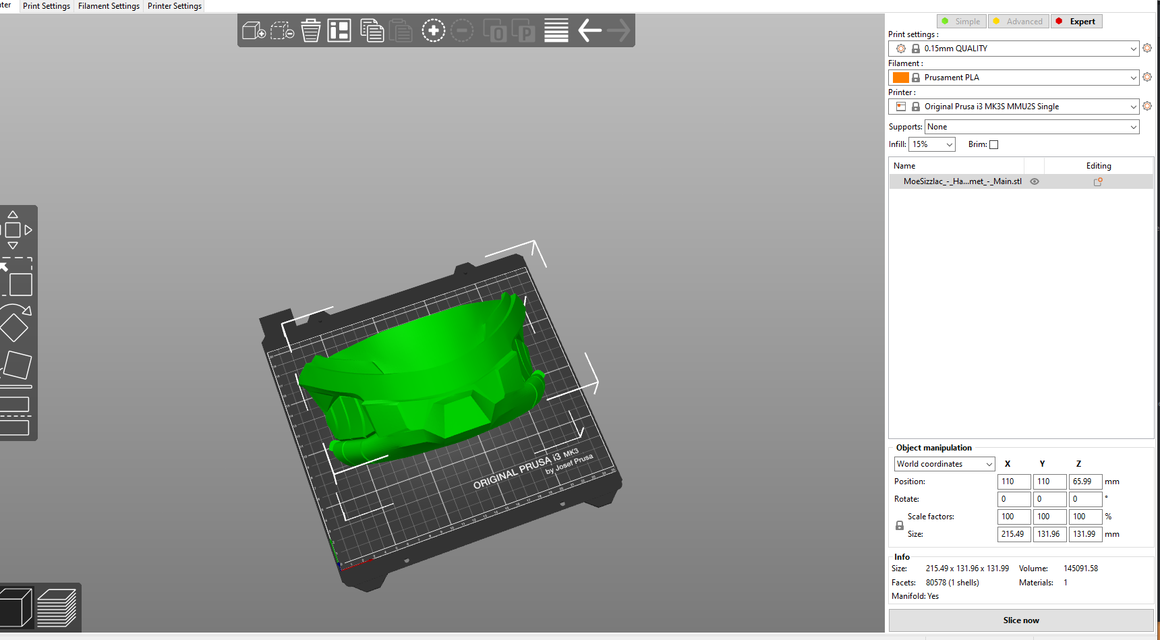Click the Size Z field showing 131.99

point(1086,534)
